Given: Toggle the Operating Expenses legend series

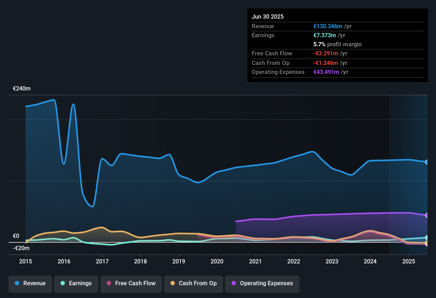Looking at the screenshot, I should click(262, 283).
